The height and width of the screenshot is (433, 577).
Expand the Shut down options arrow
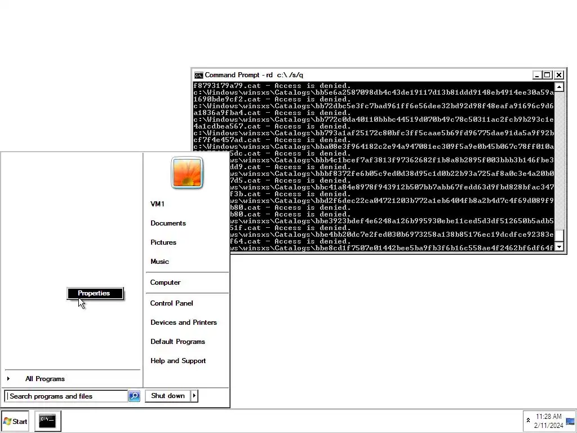pyautogui.click(x=194, y=396)
